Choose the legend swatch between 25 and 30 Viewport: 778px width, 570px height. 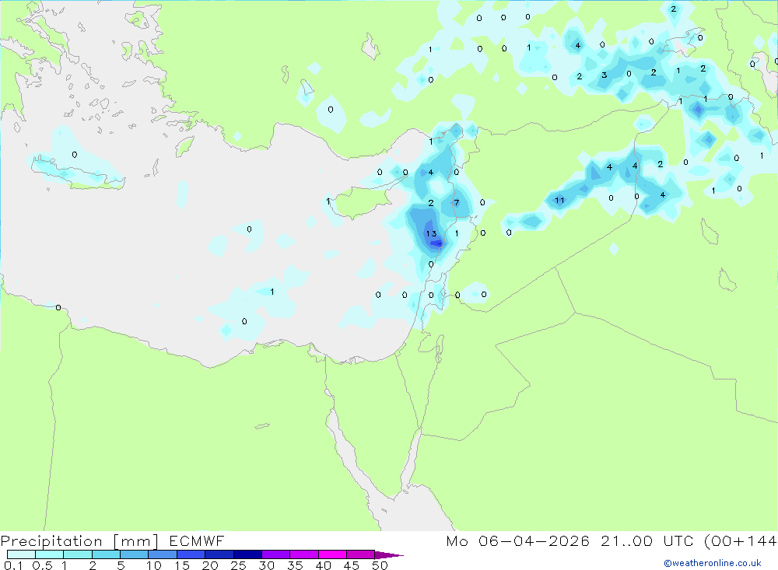[247, 554]
